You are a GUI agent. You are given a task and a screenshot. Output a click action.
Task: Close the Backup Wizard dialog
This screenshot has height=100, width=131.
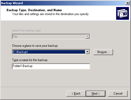pos(128,3)
